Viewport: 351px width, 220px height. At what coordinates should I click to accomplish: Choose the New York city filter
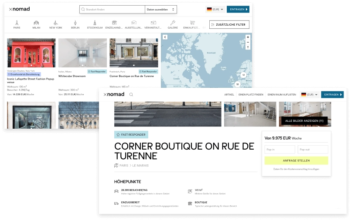(x=55, y=24)
